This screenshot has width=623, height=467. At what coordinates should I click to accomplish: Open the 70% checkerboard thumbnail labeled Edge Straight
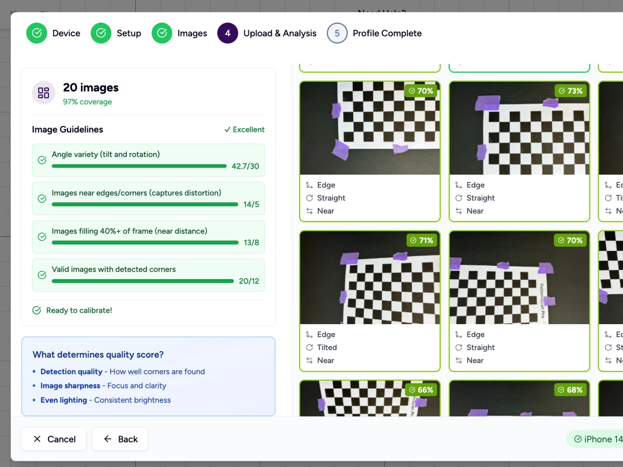pos(370,128)
